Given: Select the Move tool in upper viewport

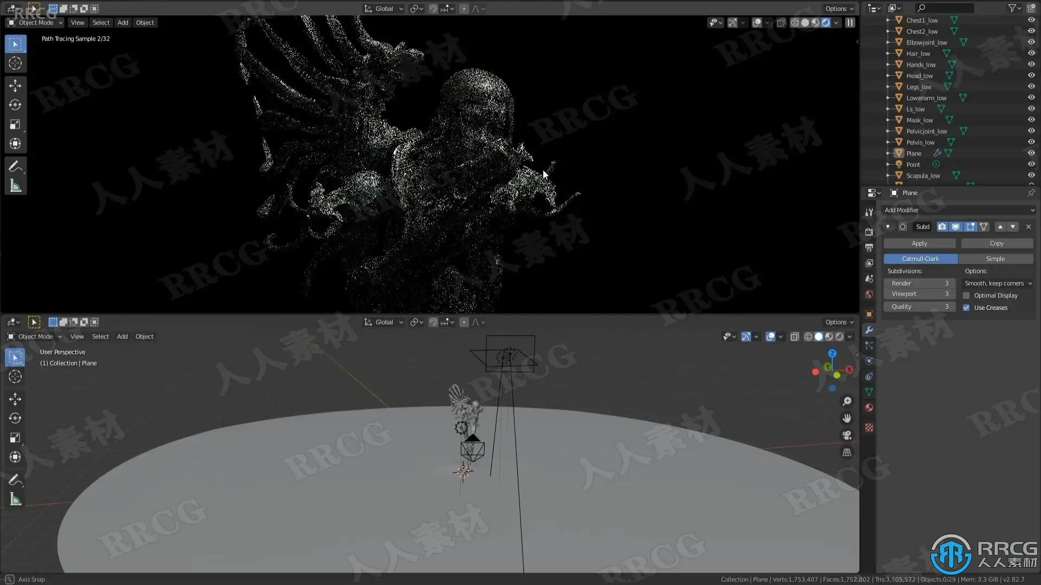Looking at the screenshot, I should coord(15,86).
